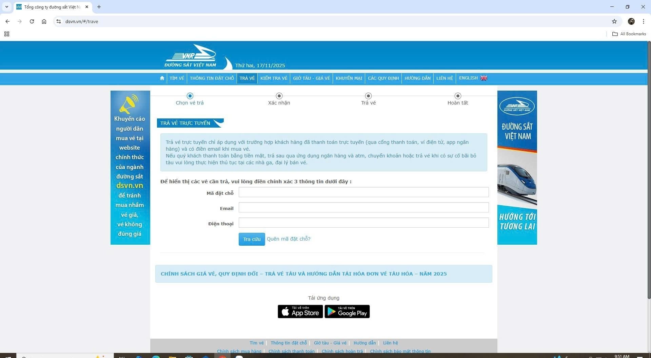651x358 pixels.
Task: Bookmark this page with the star icon
Action: click(614, 21)
